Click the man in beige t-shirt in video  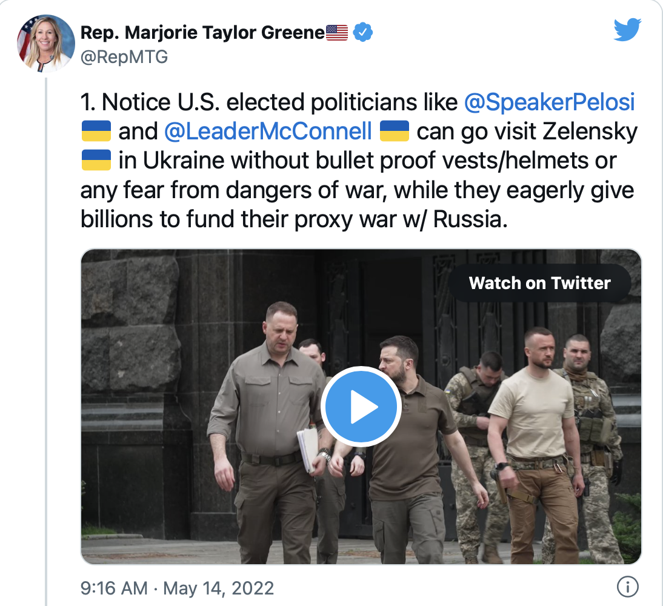(534, 445)
